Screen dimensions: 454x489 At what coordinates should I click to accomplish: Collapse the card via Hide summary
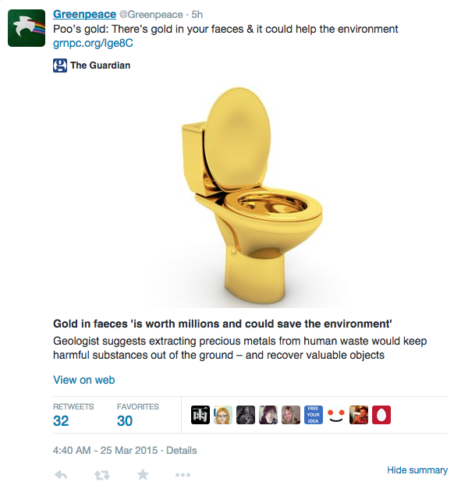tap(417, 470)
